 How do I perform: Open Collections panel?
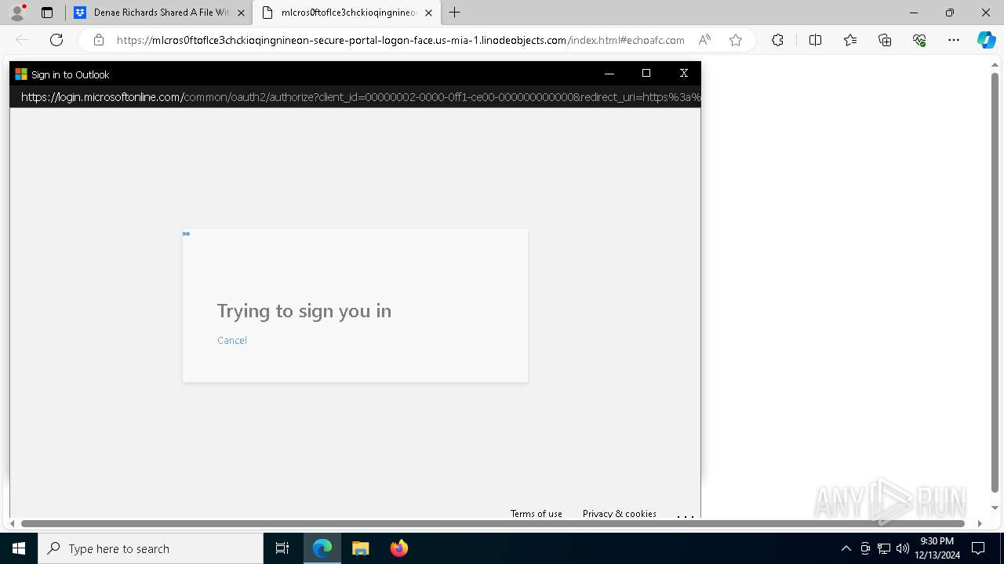(x=885, y=40)
